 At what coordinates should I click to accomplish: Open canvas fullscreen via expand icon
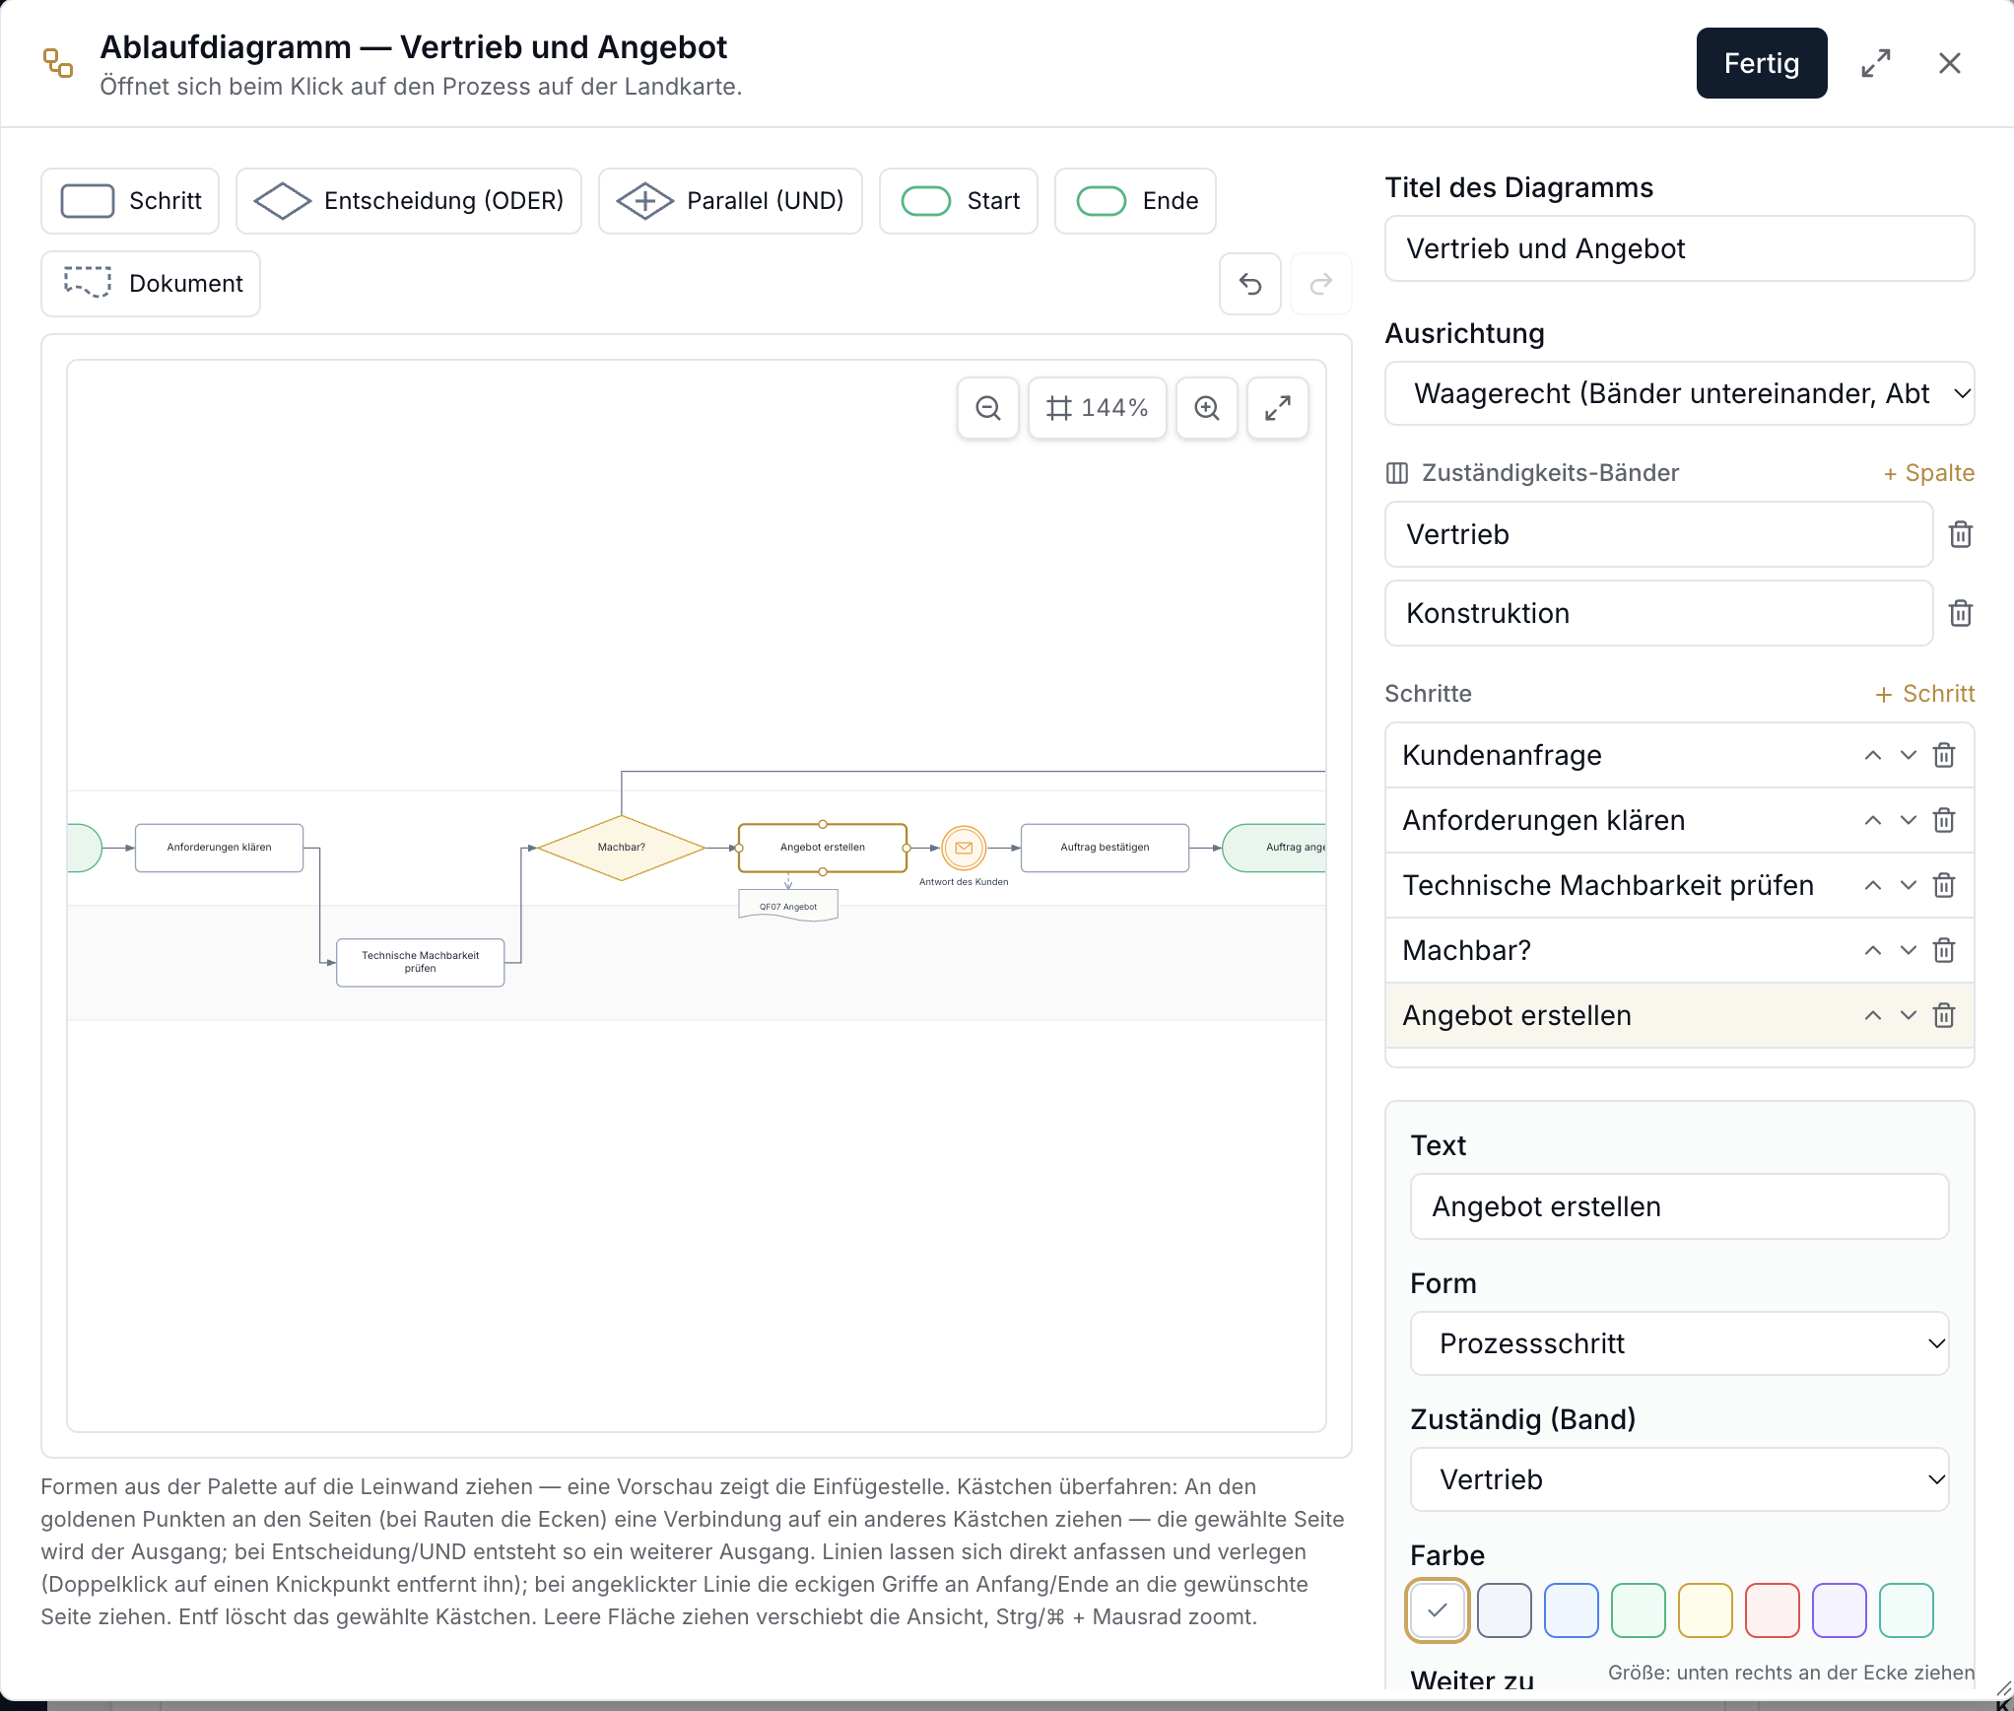1277,408
